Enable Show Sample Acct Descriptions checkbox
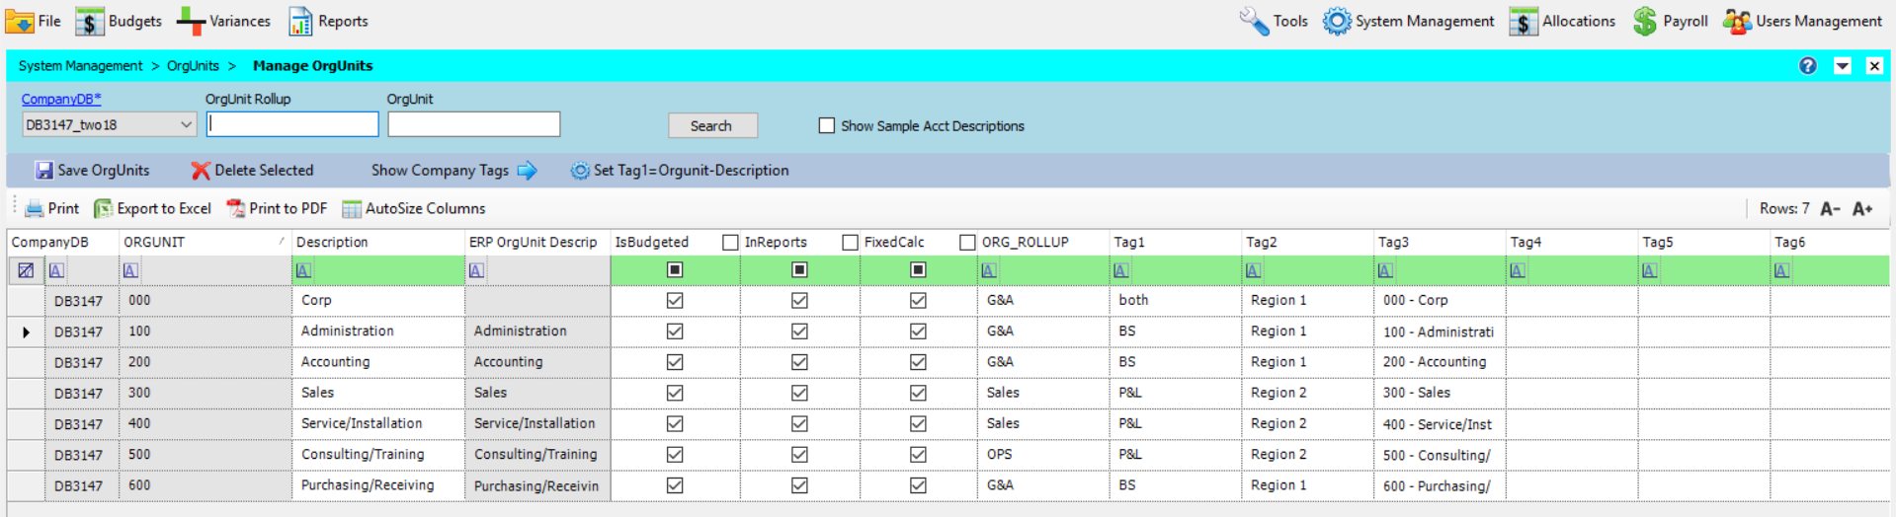The image size is (1896, 517). click(x=827, y=125)
